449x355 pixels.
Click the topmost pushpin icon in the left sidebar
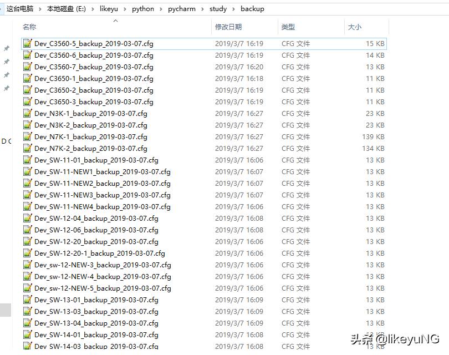pos(7,48)
